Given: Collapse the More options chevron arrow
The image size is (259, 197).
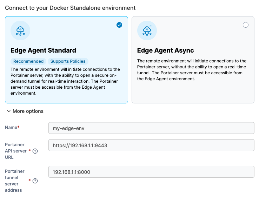Looking at the screenshot, I should coord(9,111).
